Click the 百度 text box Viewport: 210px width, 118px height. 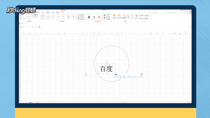coord(107,69)
